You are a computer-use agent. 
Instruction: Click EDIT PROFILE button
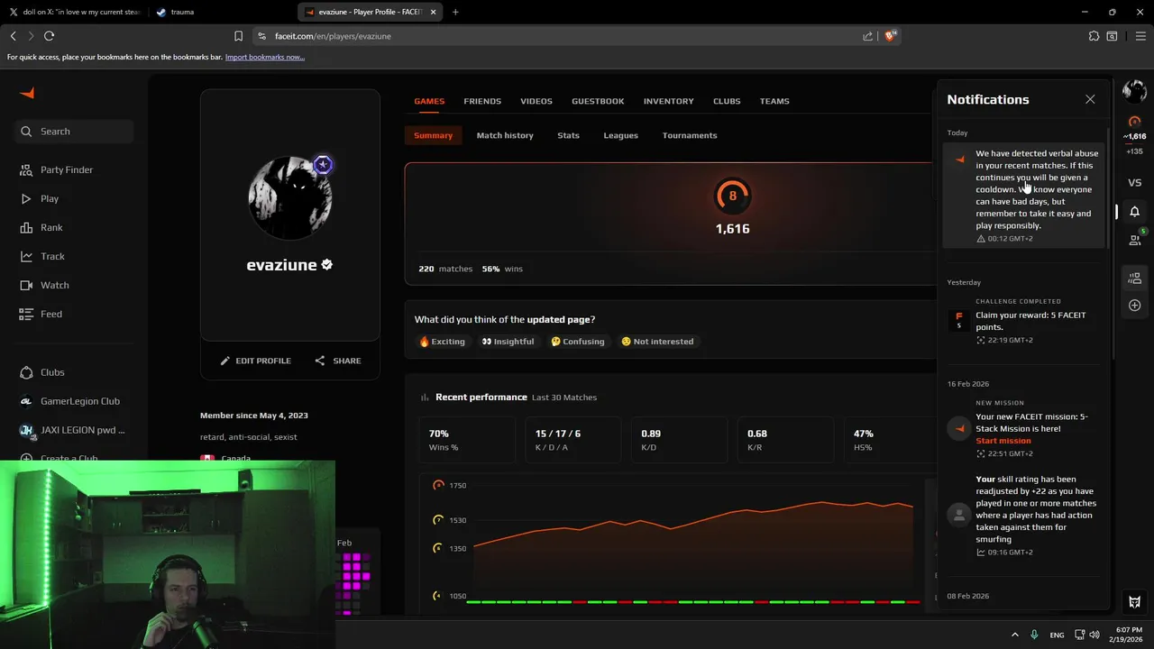(x=256, y=361)
